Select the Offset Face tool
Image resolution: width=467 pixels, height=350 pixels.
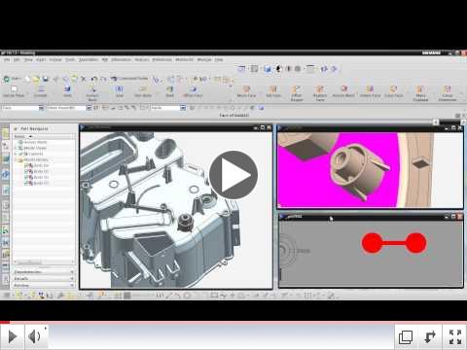193,91
